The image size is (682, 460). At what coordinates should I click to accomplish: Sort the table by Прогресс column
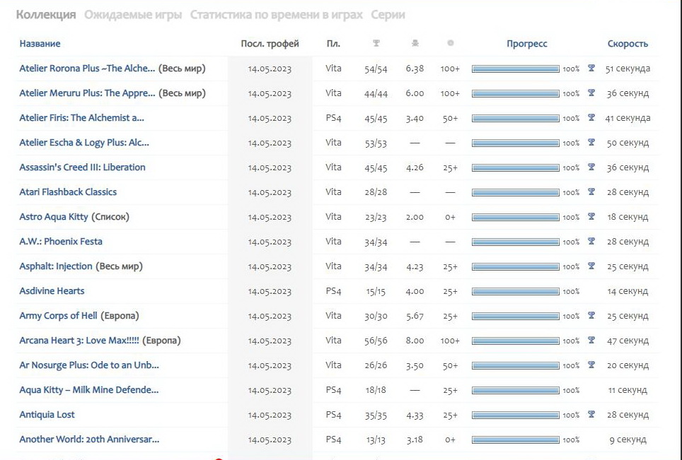(x=526, y=44)
